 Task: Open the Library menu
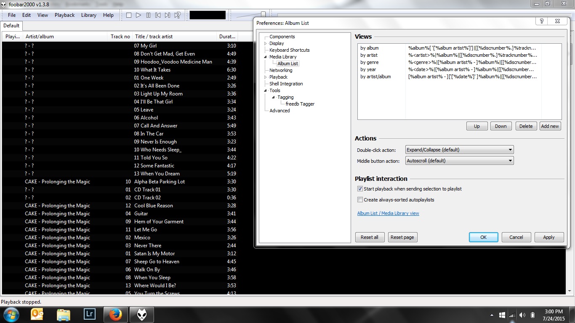pos(89,15)
